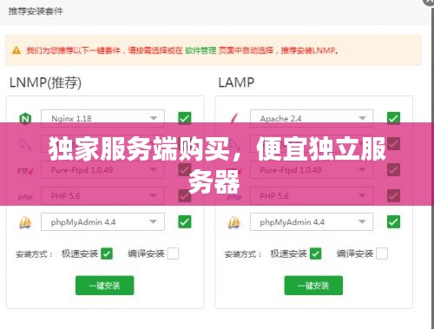Click the phpMyAdmin sailboat icon under LAMP
Screen dimensions: 434x329
234,222
